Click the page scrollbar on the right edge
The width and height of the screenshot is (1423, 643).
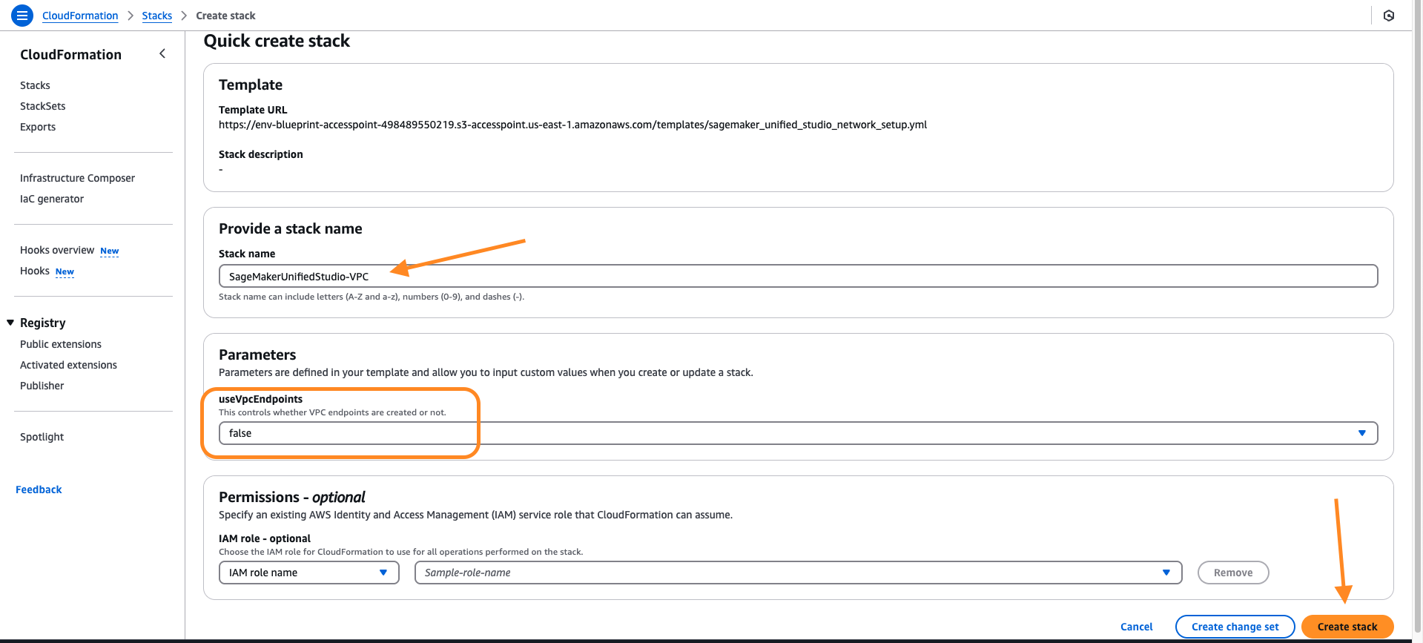pyautogui.click(x=1418, y=319)
